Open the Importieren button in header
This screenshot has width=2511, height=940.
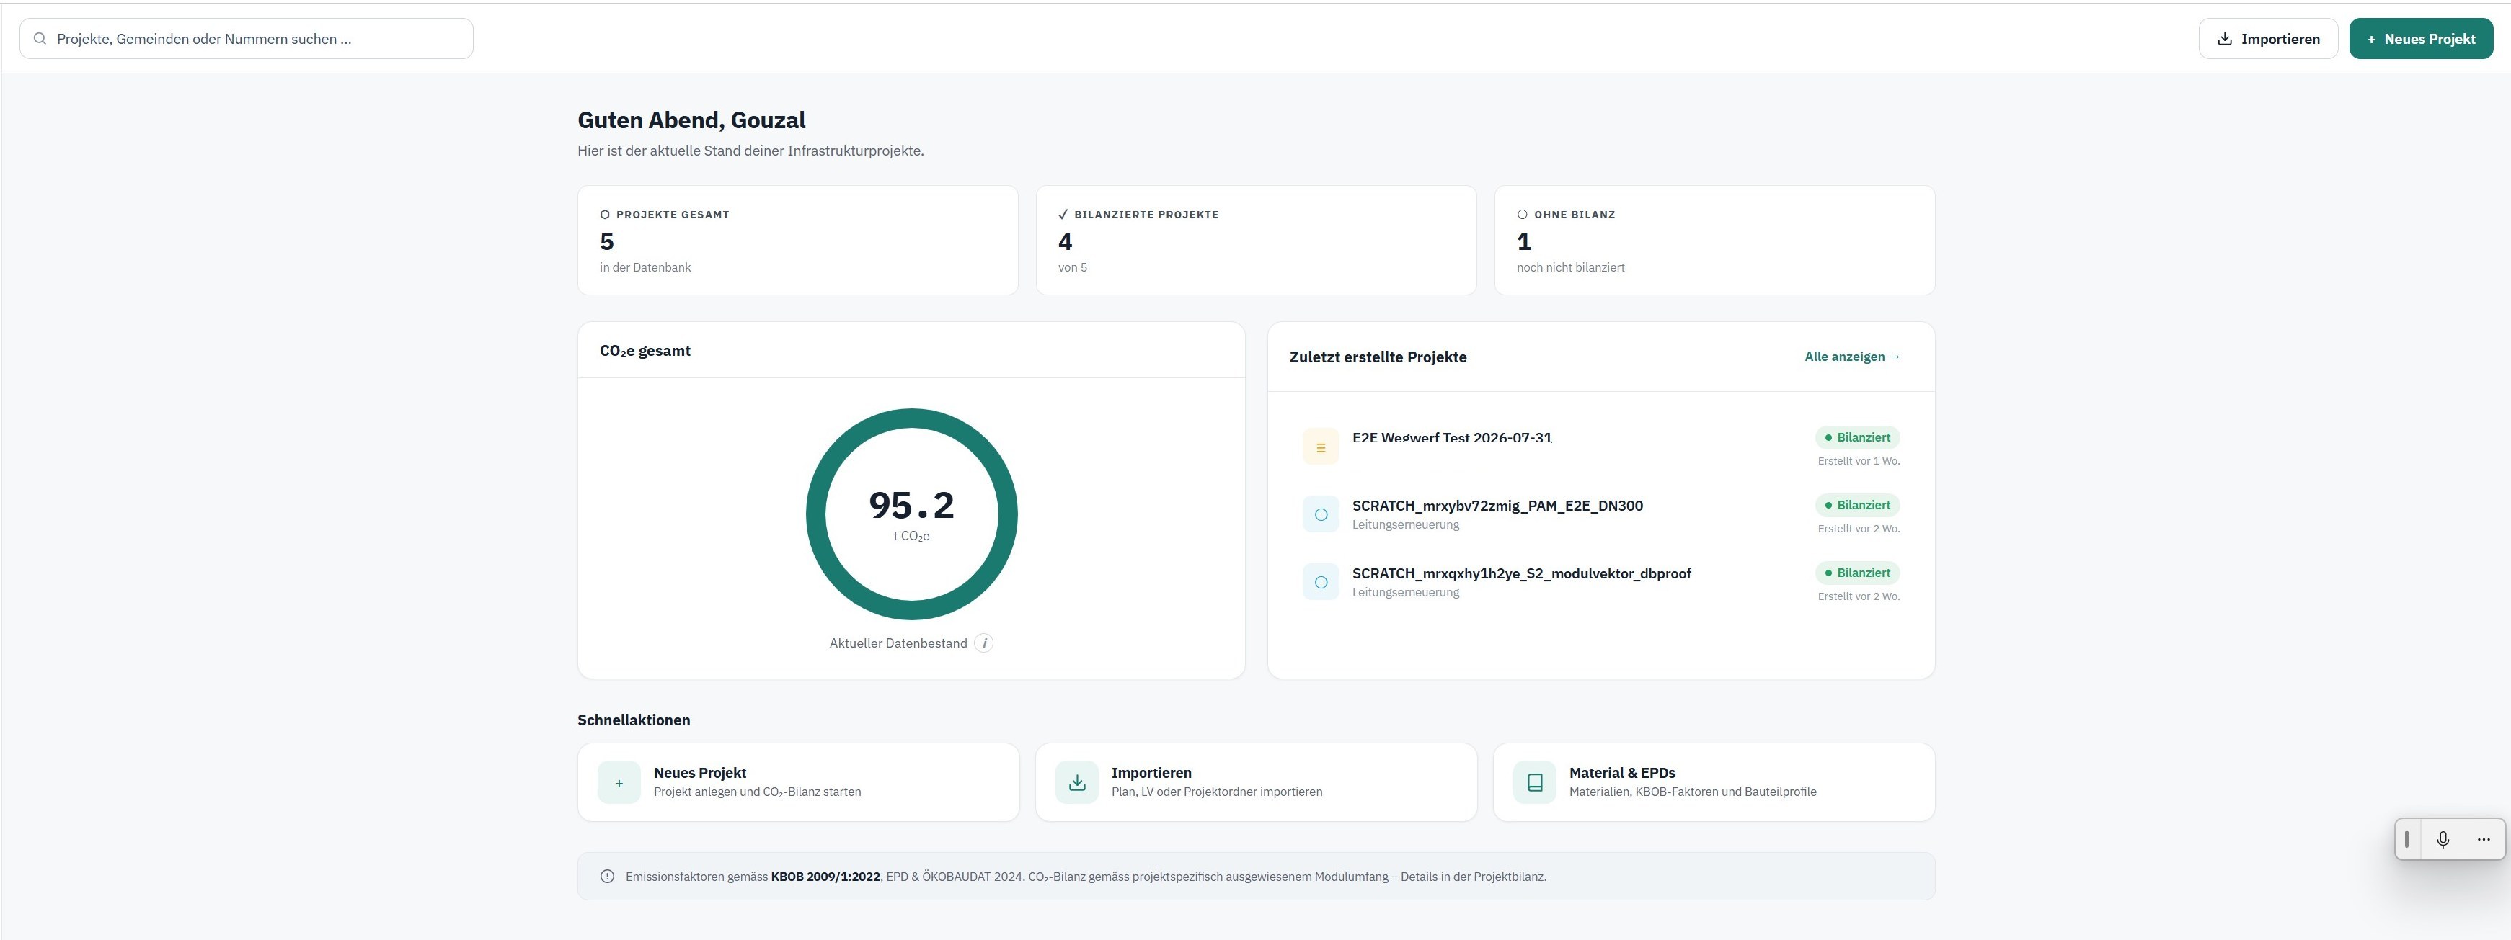click(x=2268, y=39)
